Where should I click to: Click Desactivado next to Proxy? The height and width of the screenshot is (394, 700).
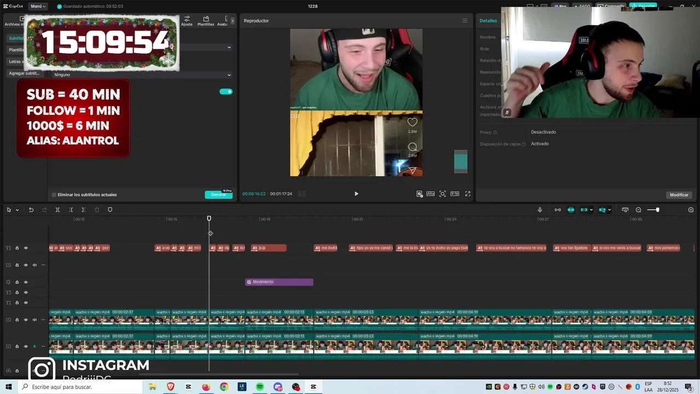(x=543, y=132)
